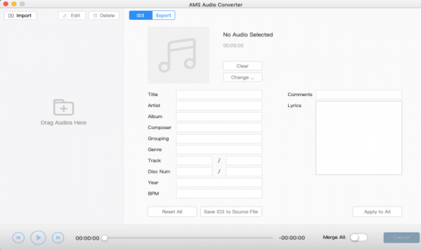Click the Delete button

pos(104,16)
